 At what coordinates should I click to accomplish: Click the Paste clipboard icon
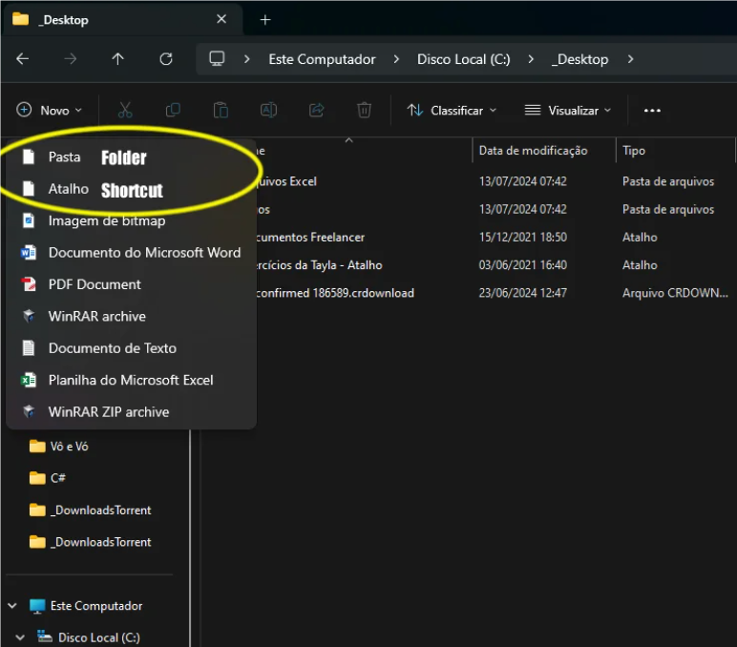[x=221, y=111]
